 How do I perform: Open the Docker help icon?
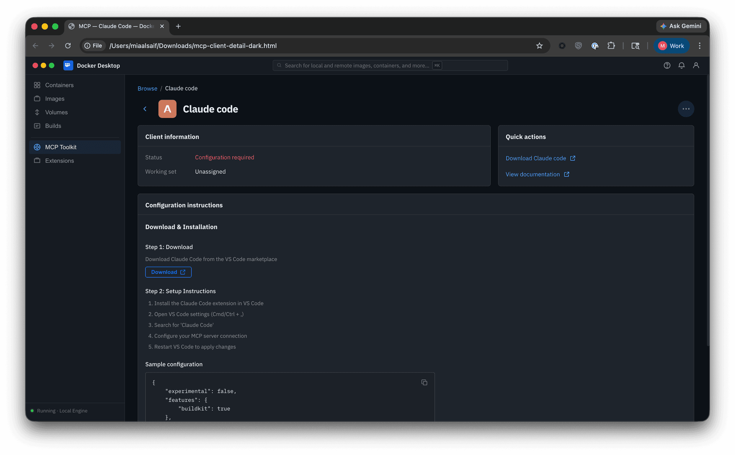667,65
